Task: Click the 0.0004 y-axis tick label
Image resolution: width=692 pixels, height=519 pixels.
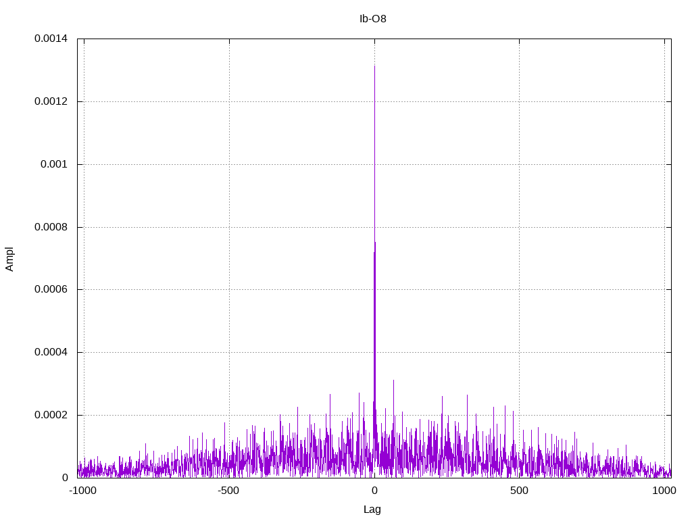Action: click(51, 352)
